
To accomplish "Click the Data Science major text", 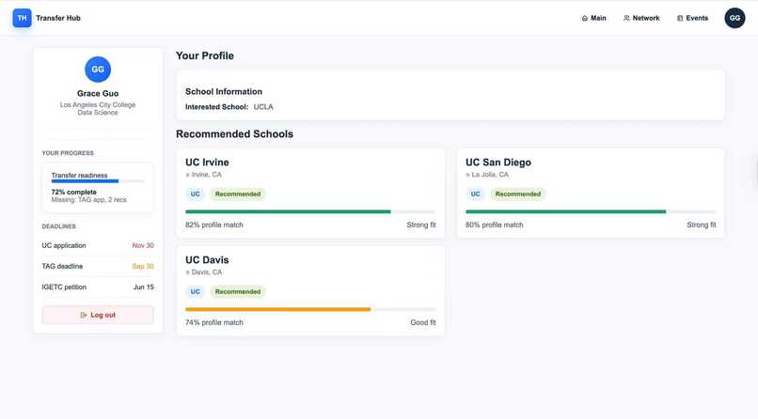I will [x=98, y=113].
